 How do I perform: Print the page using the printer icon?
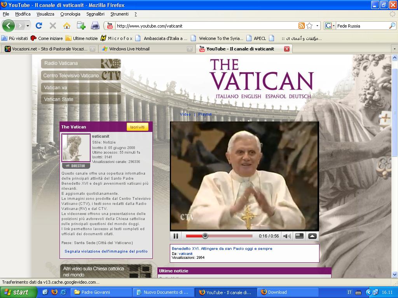click(95, 26)
